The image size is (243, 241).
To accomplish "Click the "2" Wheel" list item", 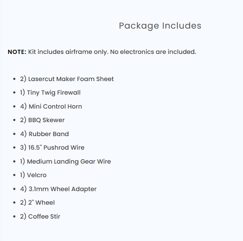I will tap(37, 202).
